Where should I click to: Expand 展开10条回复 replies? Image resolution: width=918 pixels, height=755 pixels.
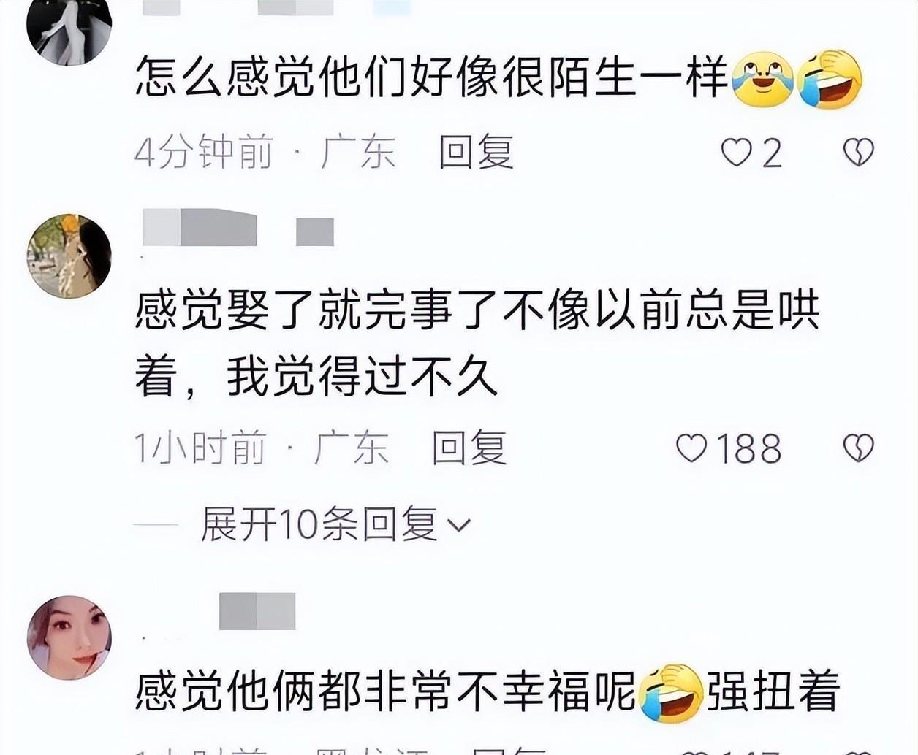tap(319, 524)
